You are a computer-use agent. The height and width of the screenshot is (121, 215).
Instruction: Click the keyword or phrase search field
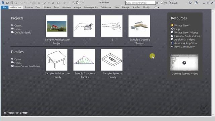[140, 3]
